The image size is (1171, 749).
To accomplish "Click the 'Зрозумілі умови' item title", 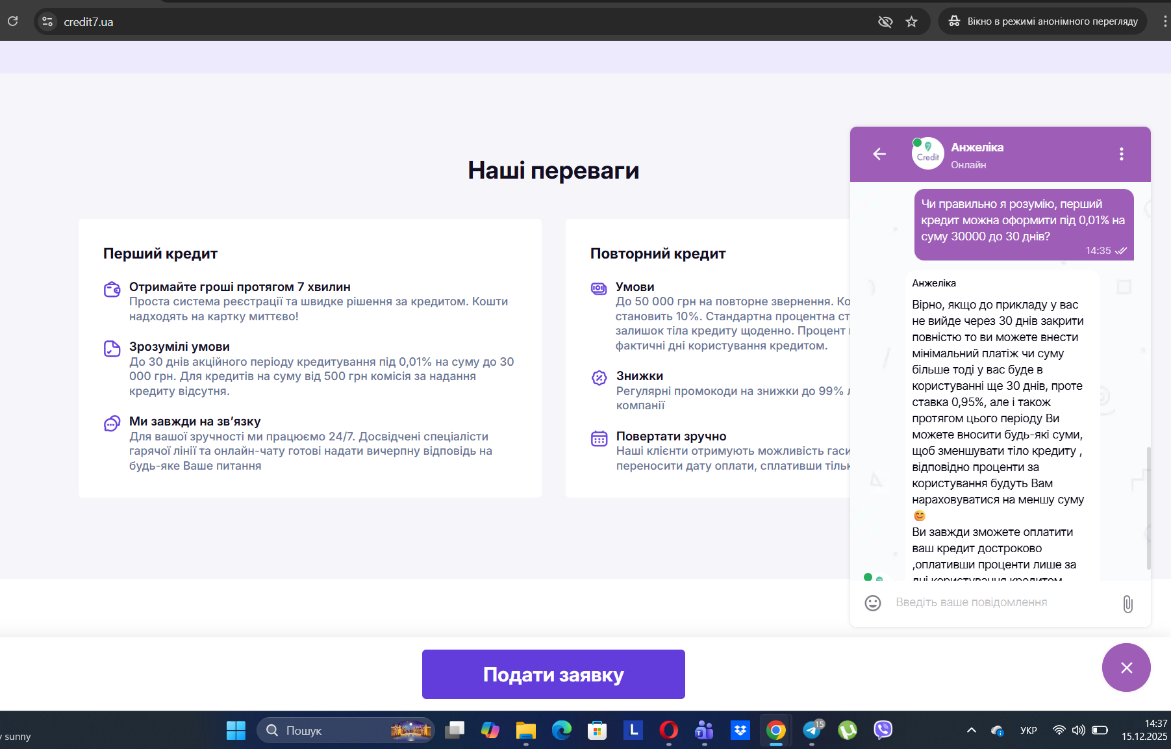I will (179, 346).
